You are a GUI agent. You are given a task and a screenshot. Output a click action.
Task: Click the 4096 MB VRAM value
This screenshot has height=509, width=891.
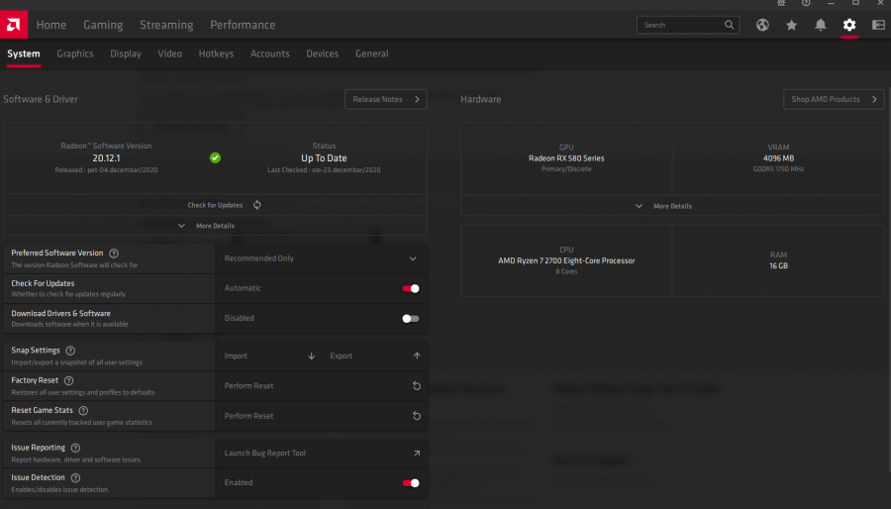tap(778, 158)
